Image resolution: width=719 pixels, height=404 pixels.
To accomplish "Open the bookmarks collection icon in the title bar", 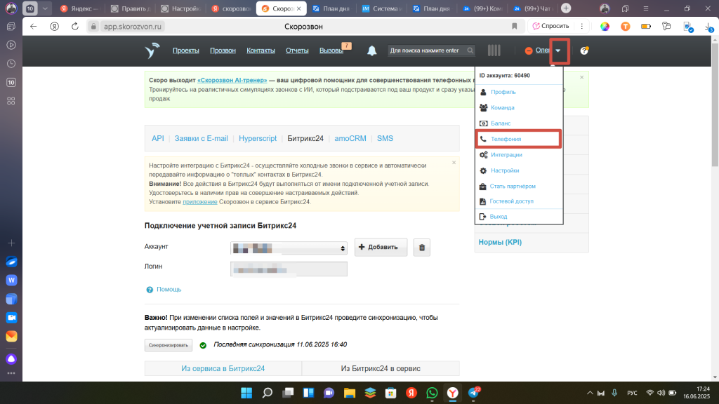I will (625, 8).
